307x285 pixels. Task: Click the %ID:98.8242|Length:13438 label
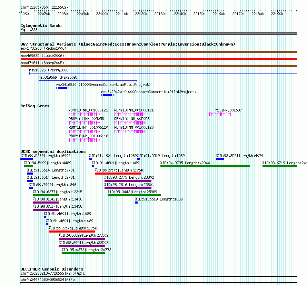[57, 199]
